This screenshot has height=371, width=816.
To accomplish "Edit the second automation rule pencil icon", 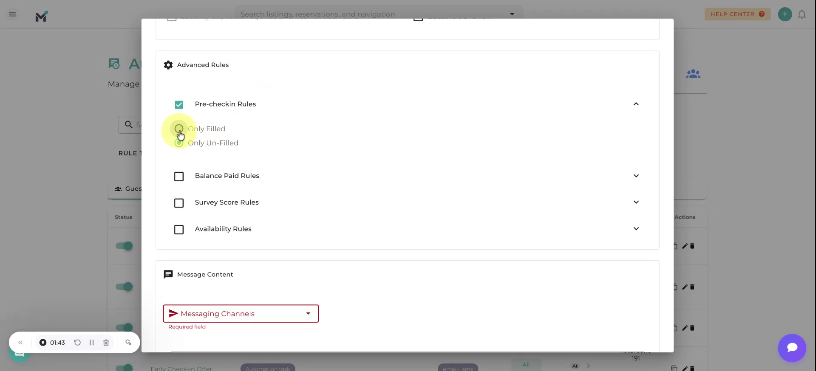I will 685,287.
